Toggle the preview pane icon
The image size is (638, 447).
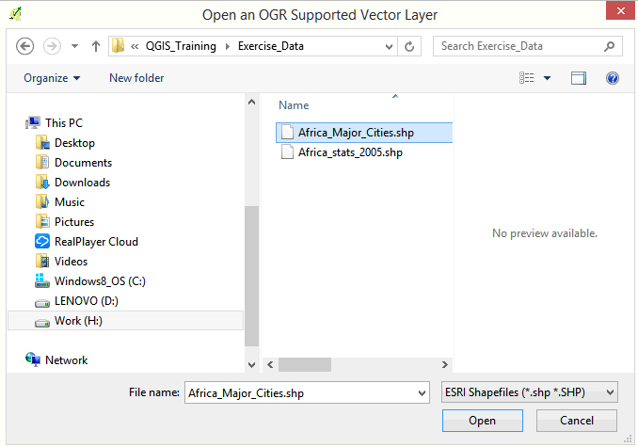point(578,78)
